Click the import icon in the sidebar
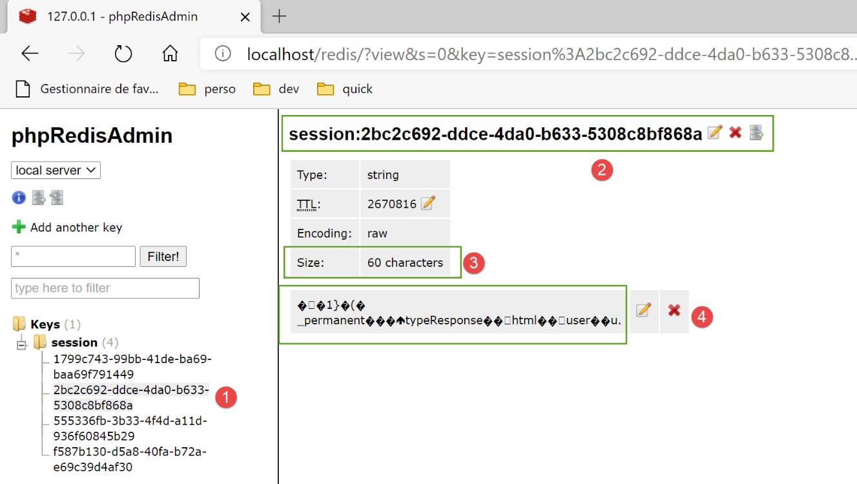 pyautogui.click(x=57, y=198)
